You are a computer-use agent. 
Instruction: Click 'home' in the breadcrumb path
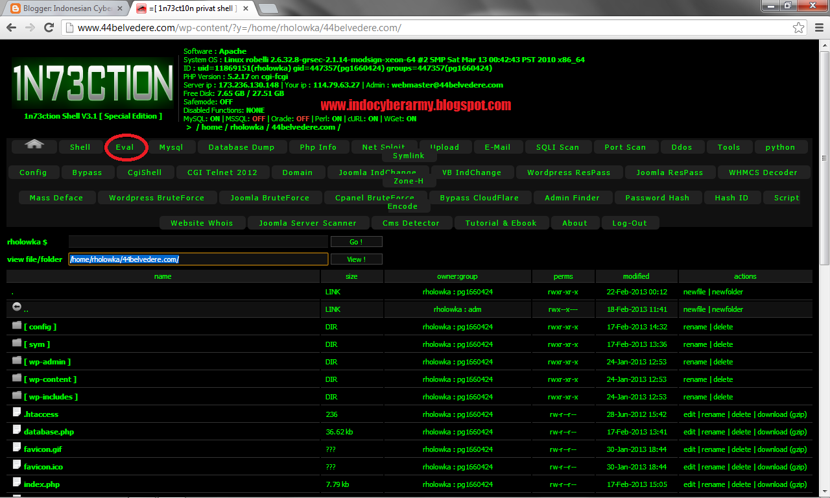click(211, 127)
